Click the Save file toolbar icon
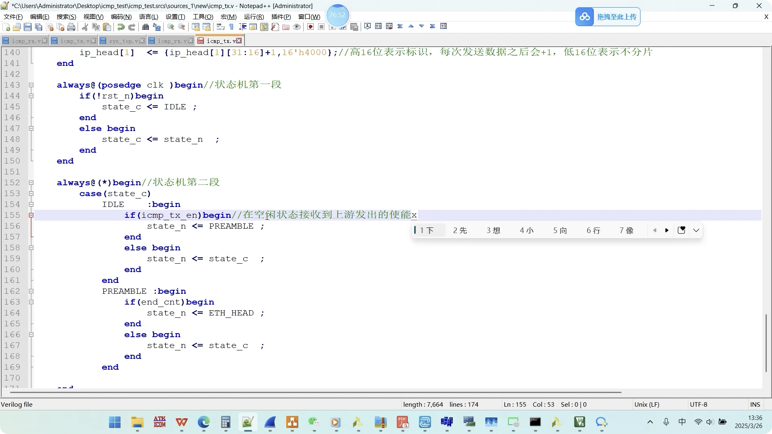This screenshot has height=434, width=772. pyautogui.click(x=28, y=27)
